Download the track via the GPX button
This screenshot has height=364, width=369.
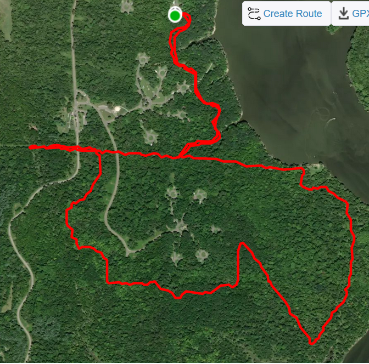[350, 13]
